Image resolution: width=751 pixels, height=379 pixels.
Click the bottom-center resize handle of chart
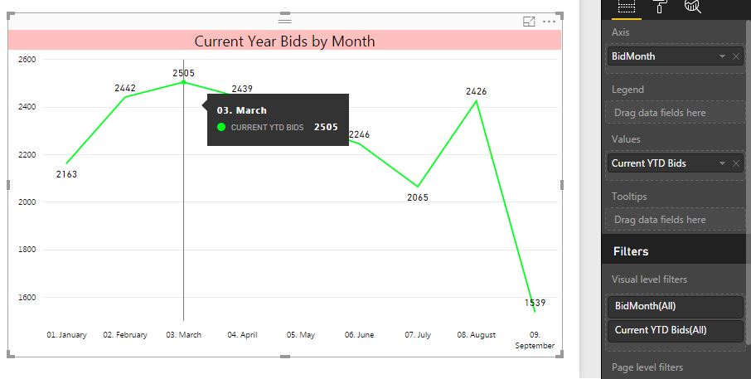(284, 357)
